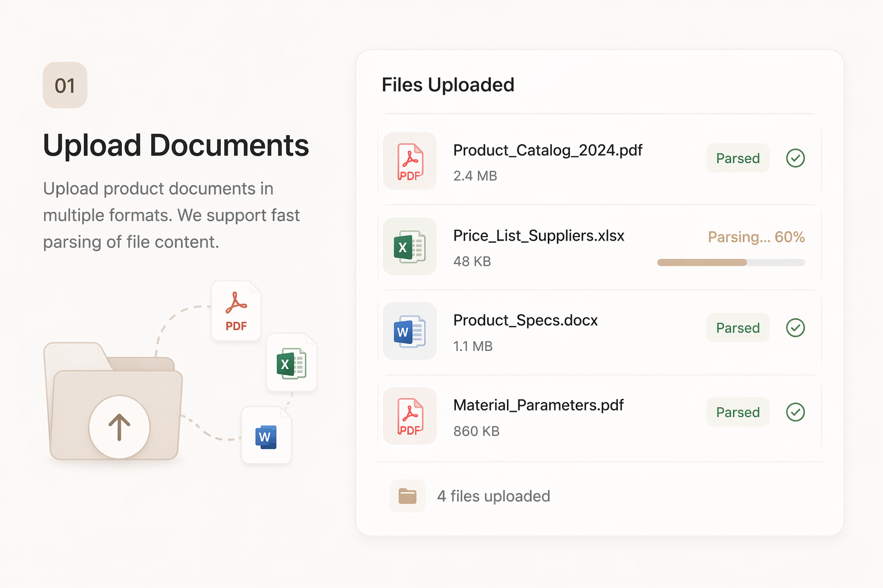Click the checkmark icon for Material_Parameters.pdf
Viewport: 883px width, 588px height.
coord(796,412)
